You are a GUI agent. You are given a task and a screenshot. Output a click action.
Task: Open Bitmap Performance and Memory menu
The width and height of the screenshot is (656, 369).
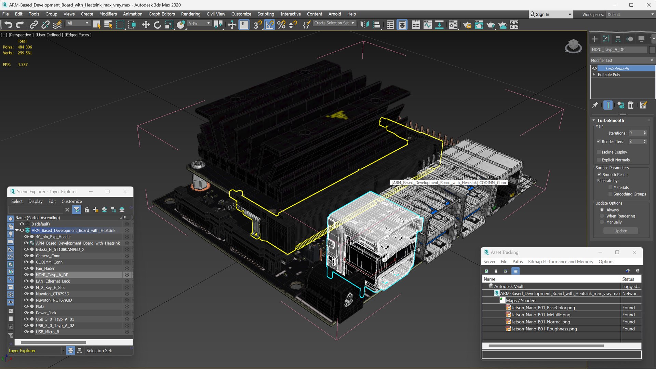click(x=561, y=262)
